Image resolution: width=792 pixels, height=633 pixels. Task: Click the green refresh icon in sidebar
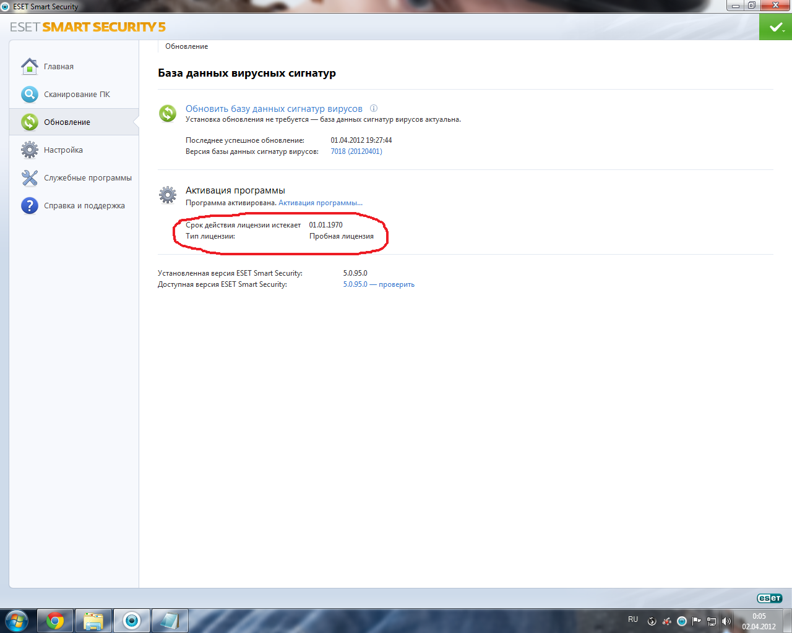[29, 122]
